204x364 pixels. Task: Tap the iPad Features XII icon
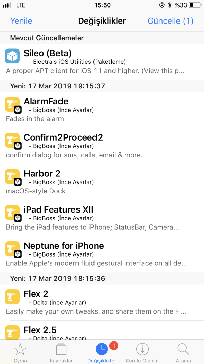(12, 213)
